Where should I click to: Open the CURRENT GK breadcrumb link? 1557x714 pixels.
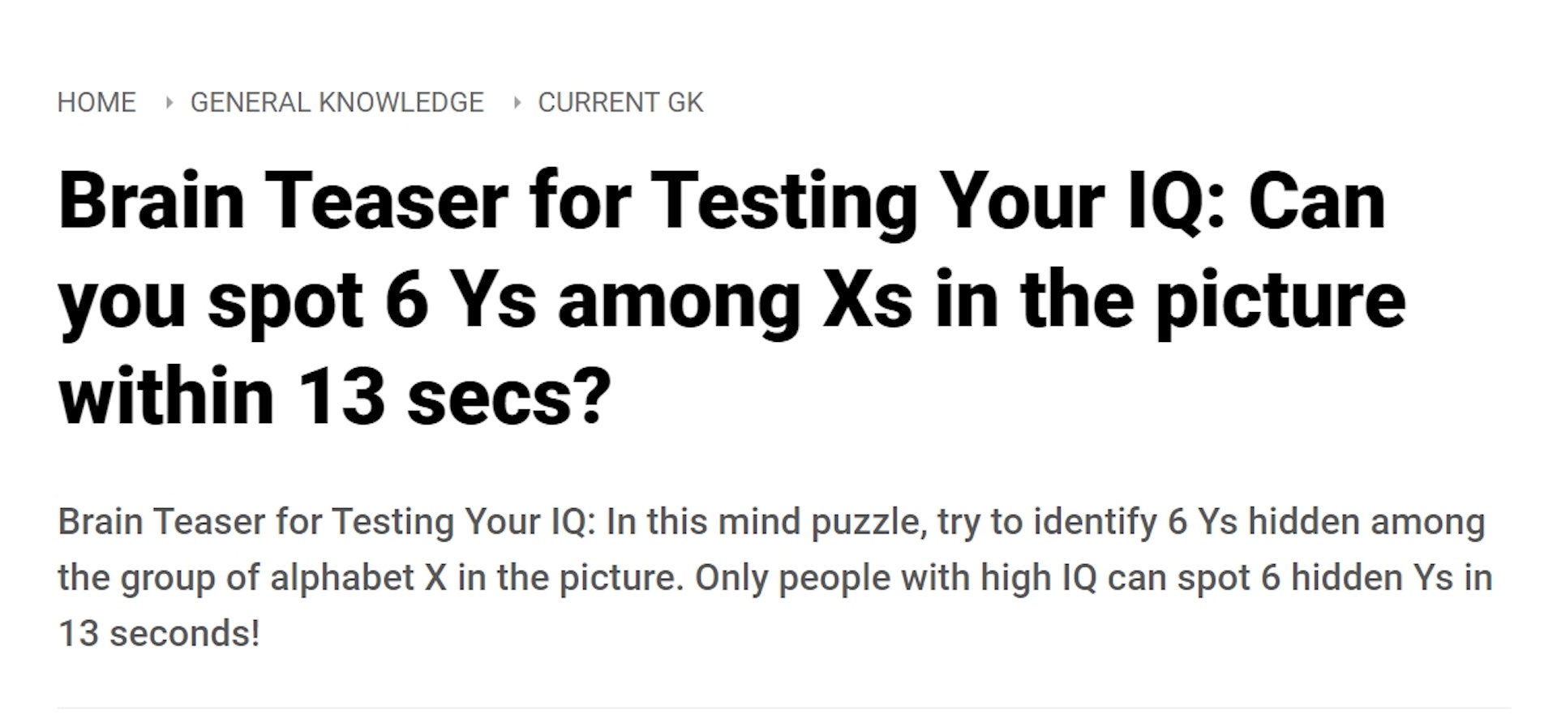point(620,103)
